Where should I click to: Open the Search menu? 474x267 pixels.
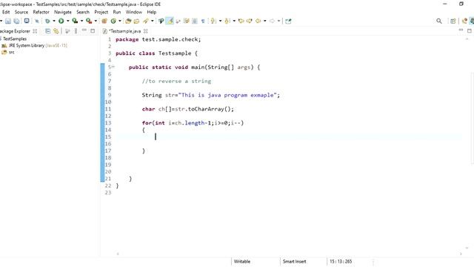click(83, 12)
